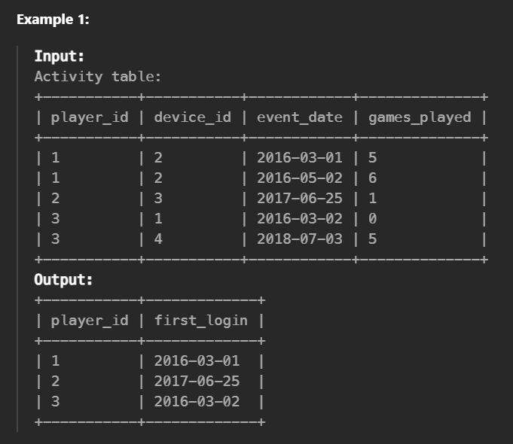The height and width of the screenshot is (444, 513).
Task: Click the Output label
Action: (63, 280)
